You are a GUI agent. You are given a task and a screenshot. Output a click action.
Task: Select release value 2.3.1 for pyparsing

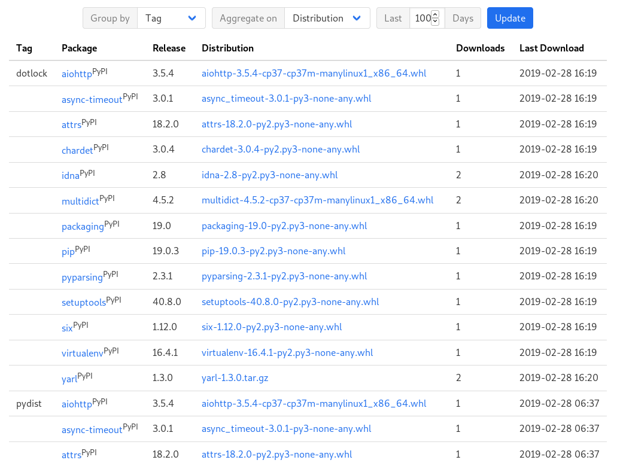(x=163, y=276)
